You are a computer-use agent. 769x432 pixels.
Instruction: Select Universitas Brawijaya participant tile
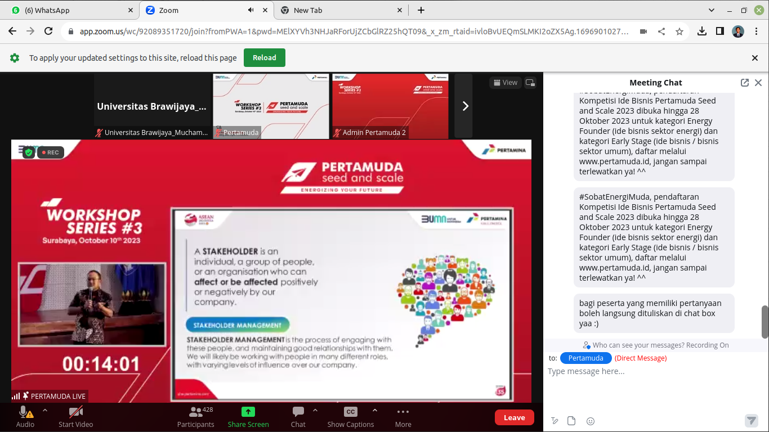pyautogui.click(x=152, y=106)
